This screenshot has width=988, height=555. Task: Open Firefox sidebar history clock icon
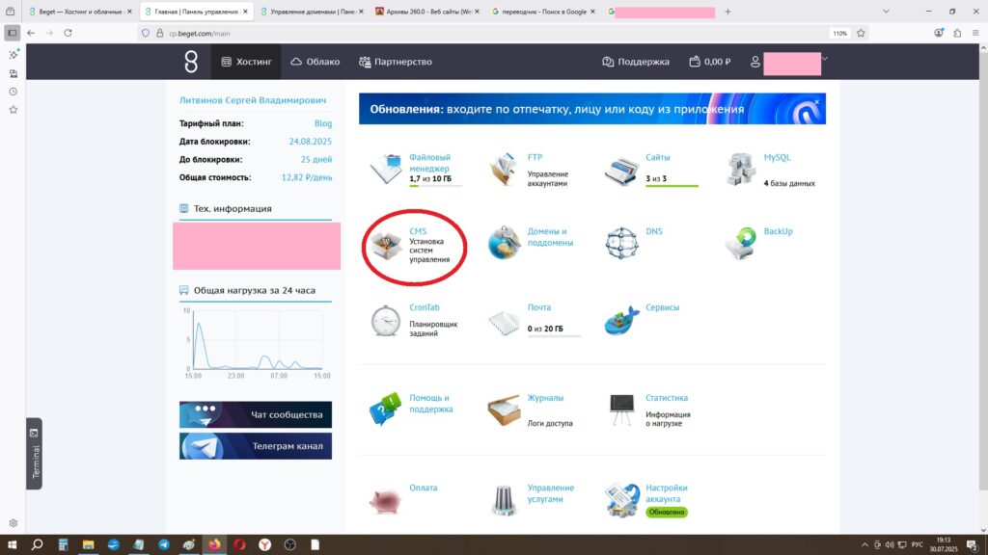[14, 92]
